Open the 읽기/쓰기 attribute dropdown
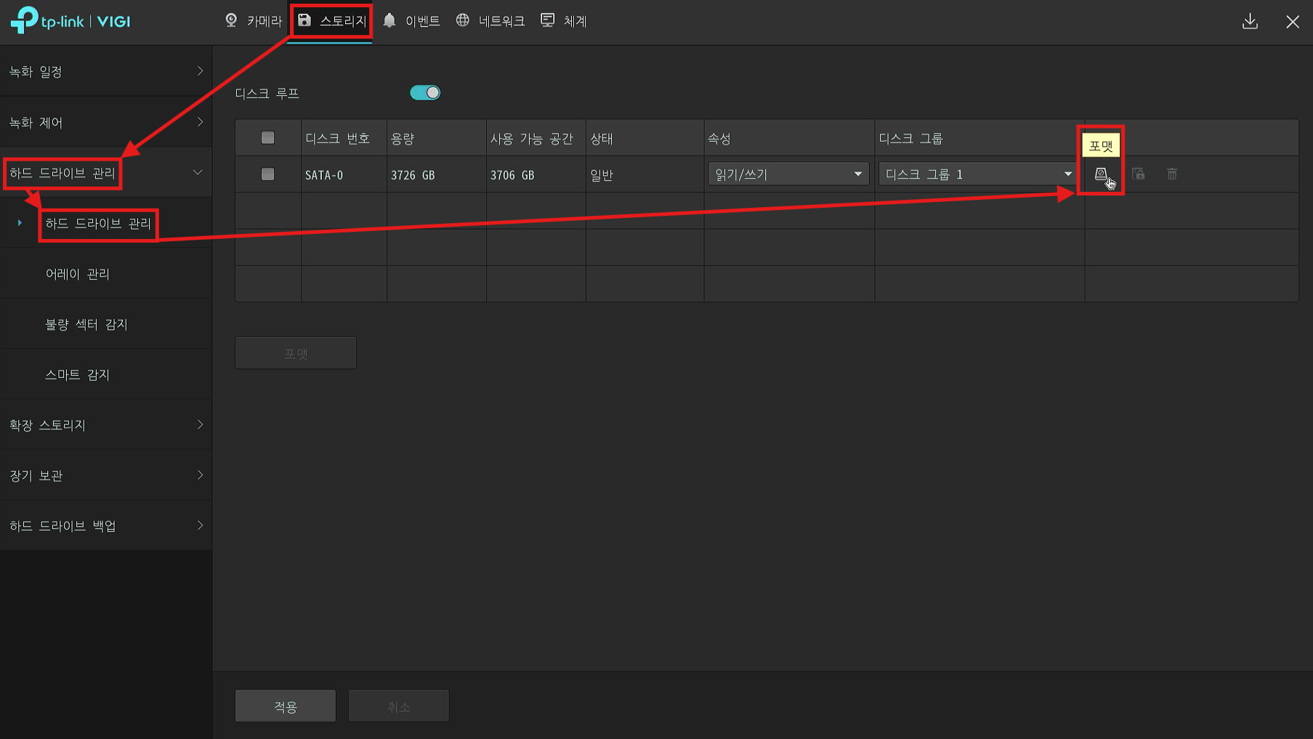The width and height of the screenshot is (1313, 739). tap(788, 174)
